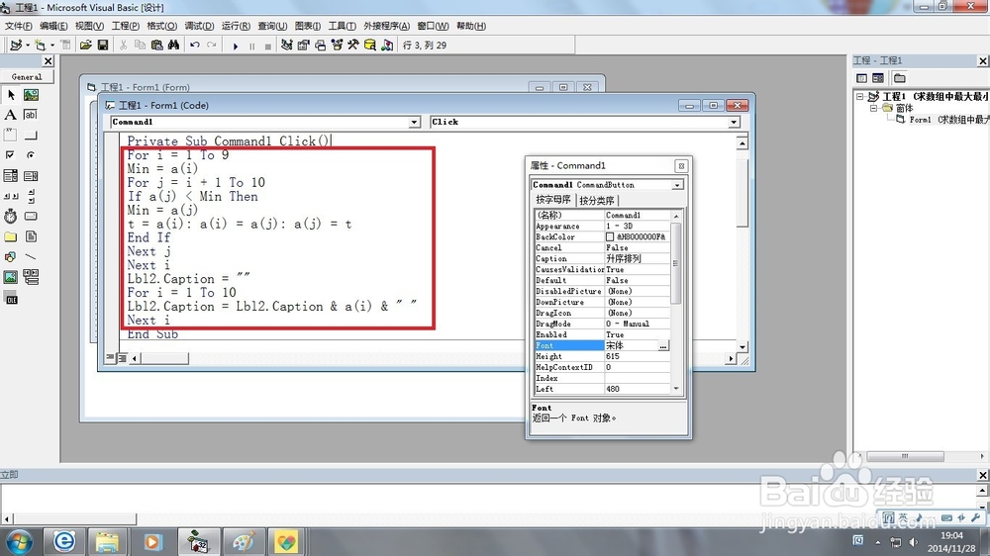Click properties list vertical scrollbar thumb

[x=675, y=263]
